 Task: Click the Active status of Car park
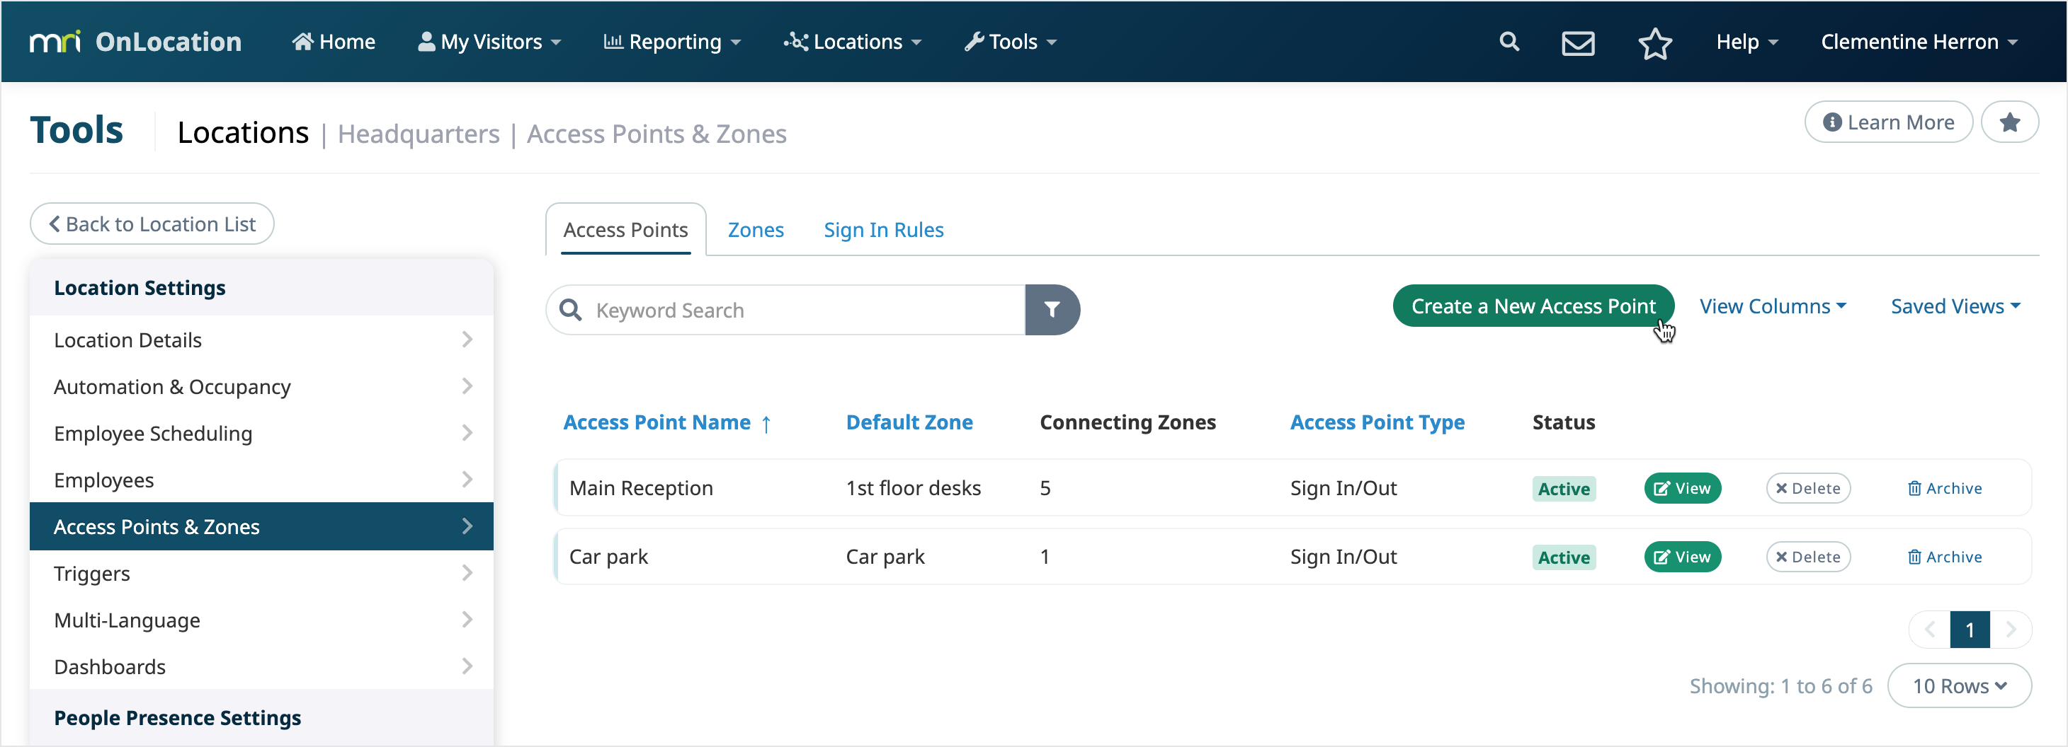[1563, 558]
